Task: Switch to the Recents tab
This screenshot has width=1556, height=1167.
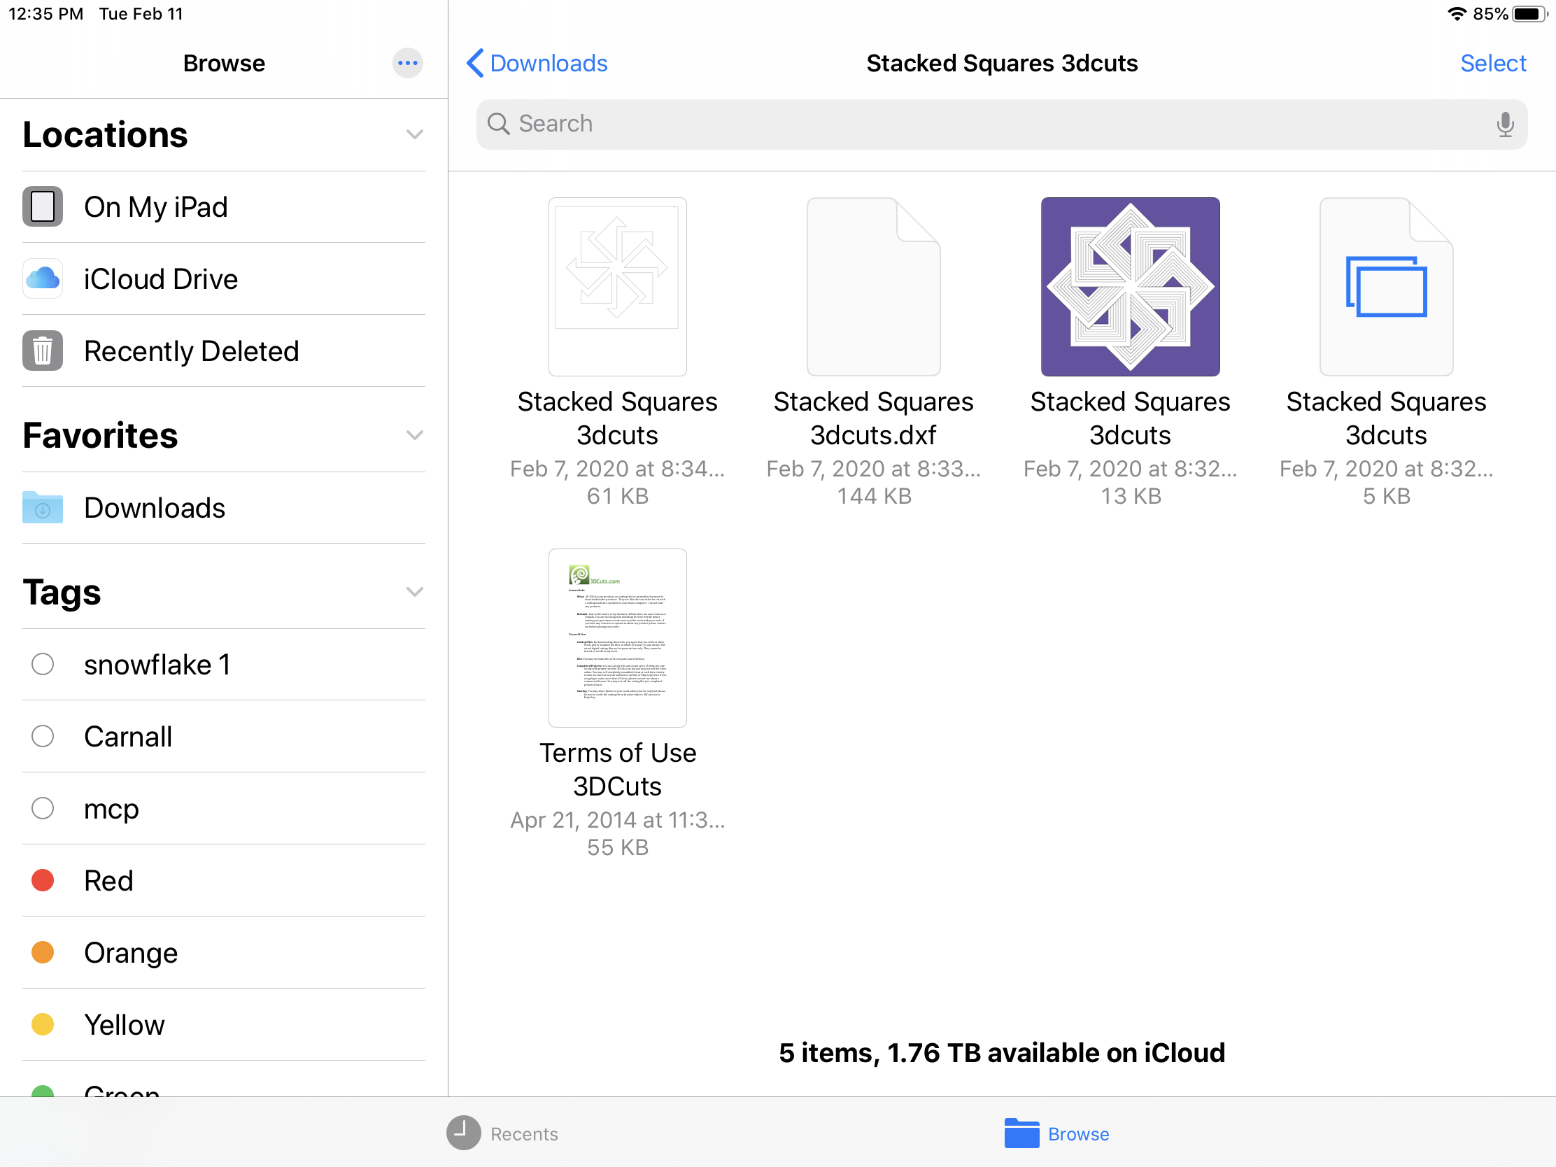Action: 502,1133
